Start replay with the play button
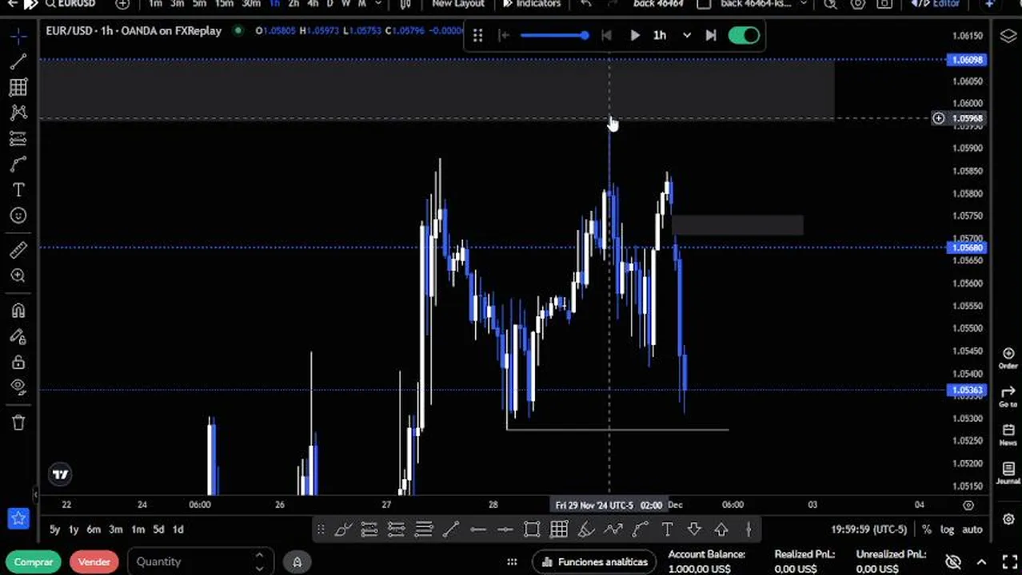Viewport: 1022px width, 575px height. coord(635,36)
